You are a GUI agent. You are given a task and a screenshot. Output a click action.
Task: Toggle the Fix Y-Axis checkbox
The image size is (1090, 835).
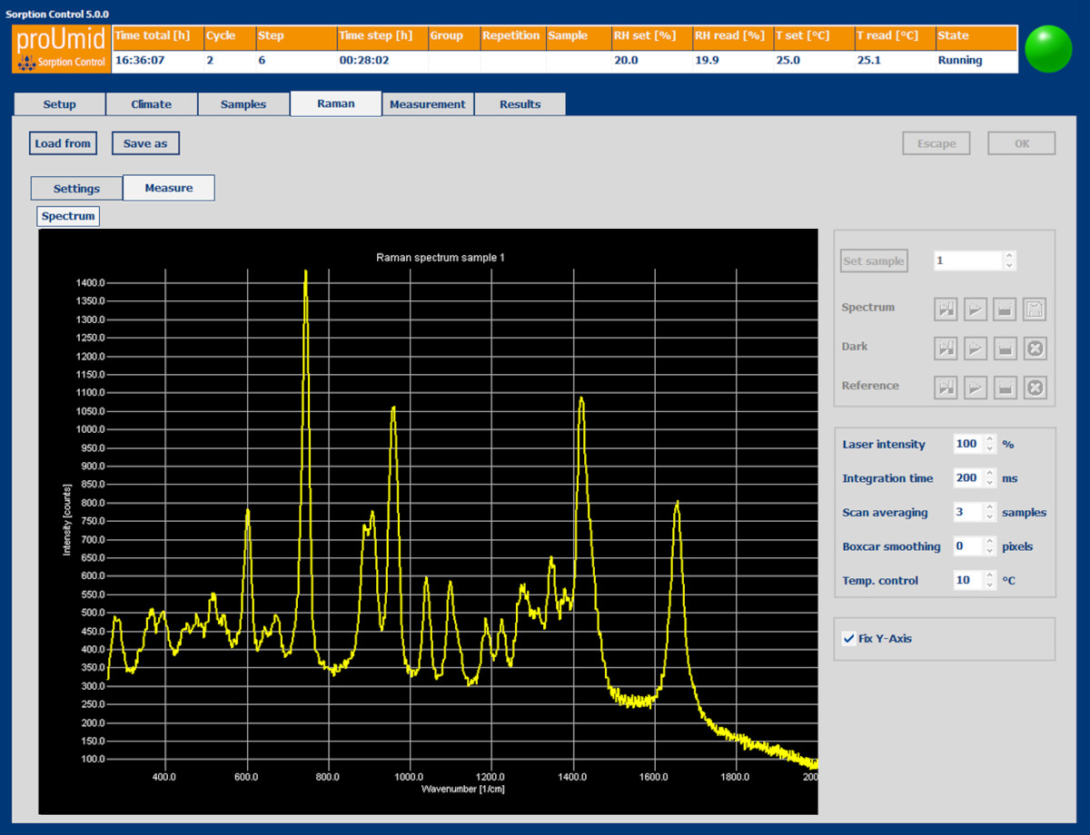tap(848, 639)
